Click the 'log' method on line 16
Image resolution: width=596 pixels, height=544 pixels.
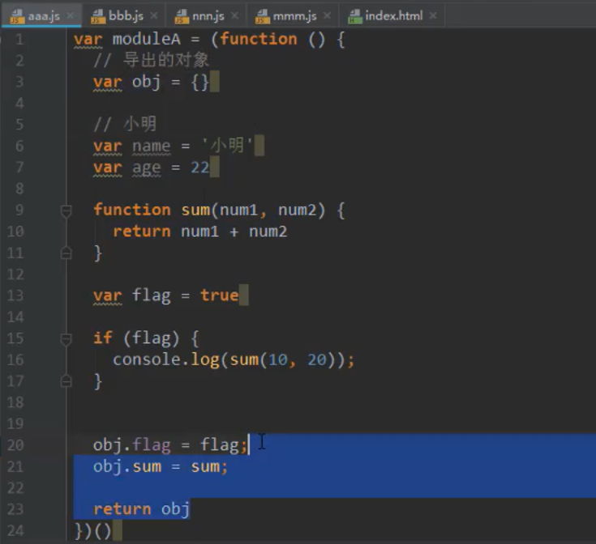click(x=205, y=360)
